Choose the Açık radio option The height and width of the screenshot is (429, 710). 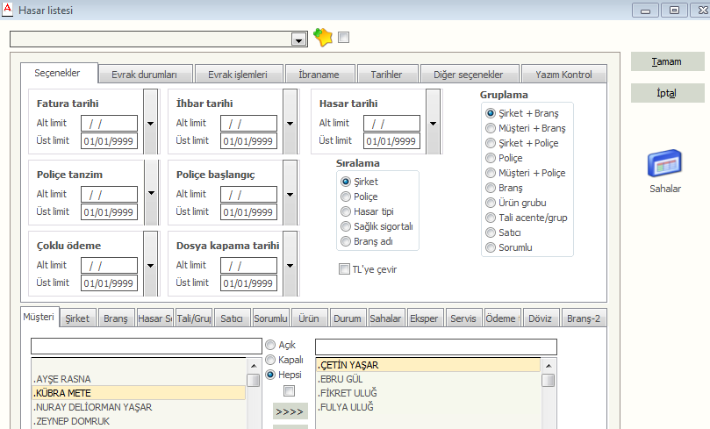coord(271,345)
